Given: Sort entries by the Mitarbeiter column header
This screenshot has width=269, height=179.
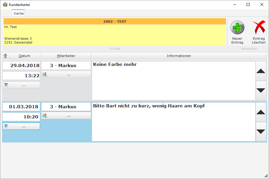Looking at the screenshot, I should (x=66, y=56).
